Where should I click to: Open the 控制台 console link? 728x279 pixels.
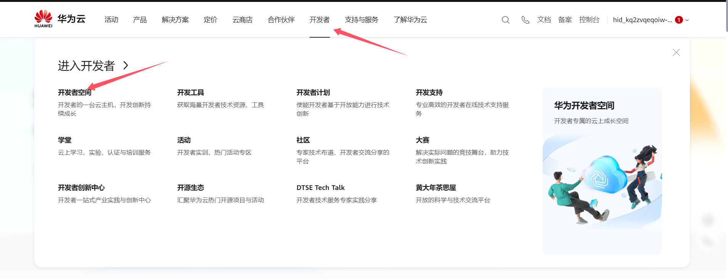click(589, 20)
